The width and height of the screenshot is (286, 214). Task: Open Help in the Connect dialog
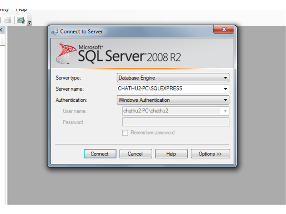[x=171, y=154]
